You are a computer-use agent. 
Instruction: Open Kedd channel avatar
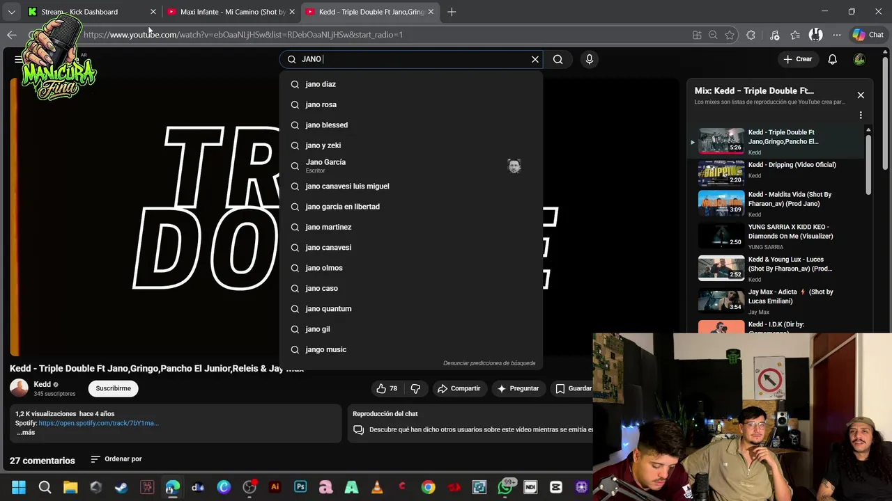[19, 388]
